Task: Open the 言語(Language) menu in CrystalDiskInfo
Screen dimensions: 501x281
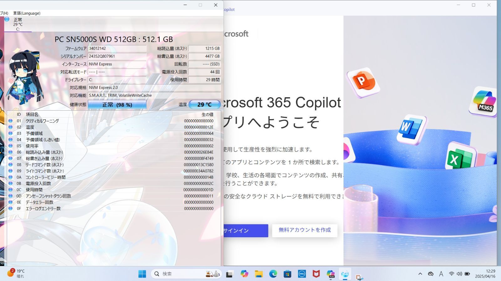Action: click(27, 13)
